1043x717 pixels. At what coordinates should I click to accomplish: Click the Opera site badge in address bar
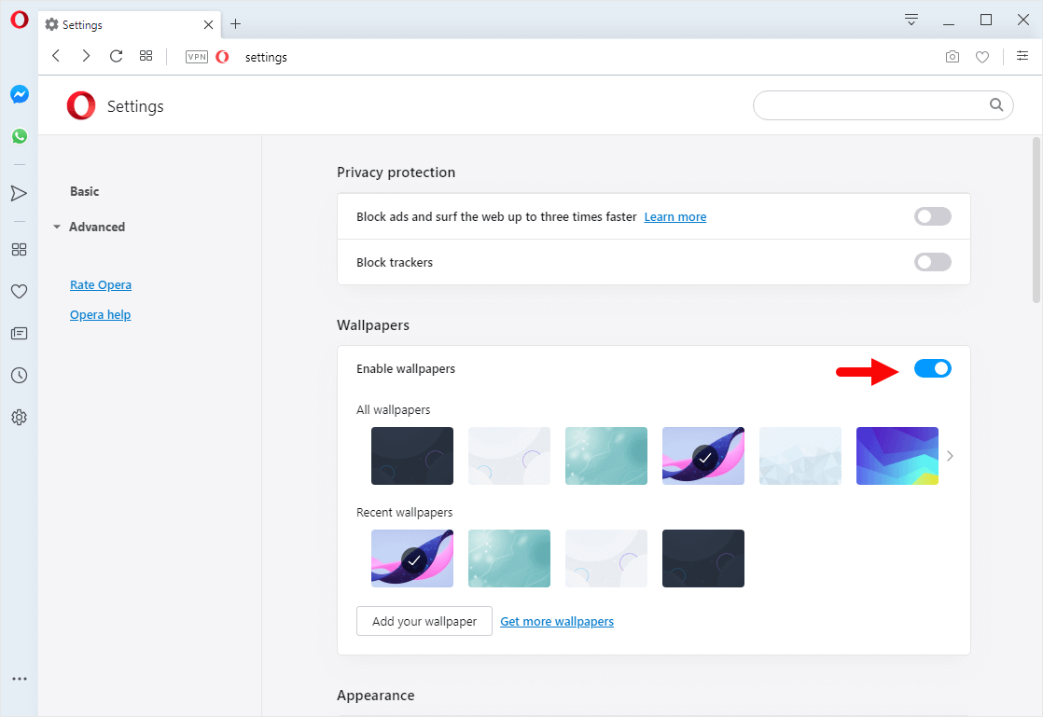222,57
